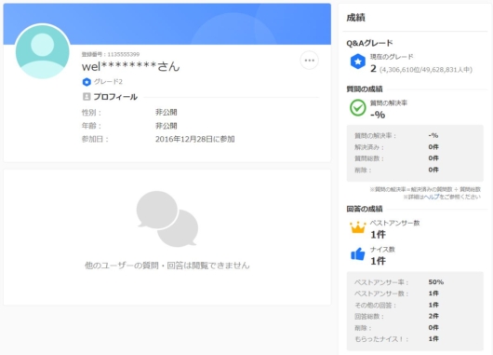Click message 他のユーザーの質問・回答は閲覧できません
The width and height of the screenshot is (493, 355).
[167, 266]
